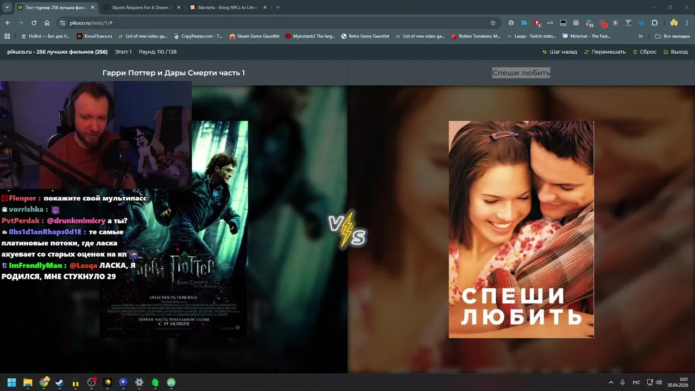Open the Lasqa - Twitch statistics bookmark
Screen dimensions: 695x391
tap(532, 36)
